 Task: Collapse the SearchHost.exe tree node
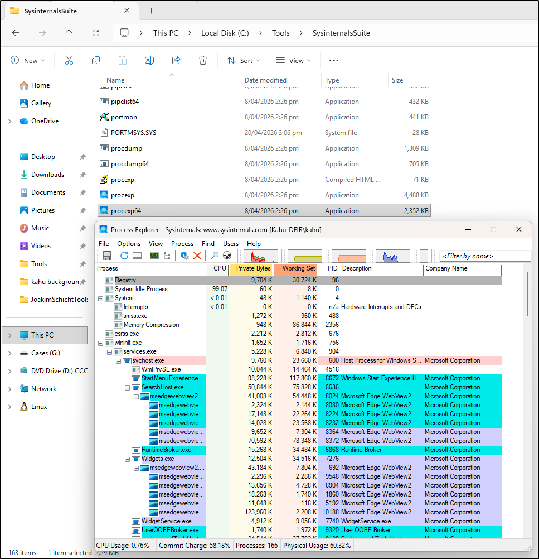(x=127, y=388)
